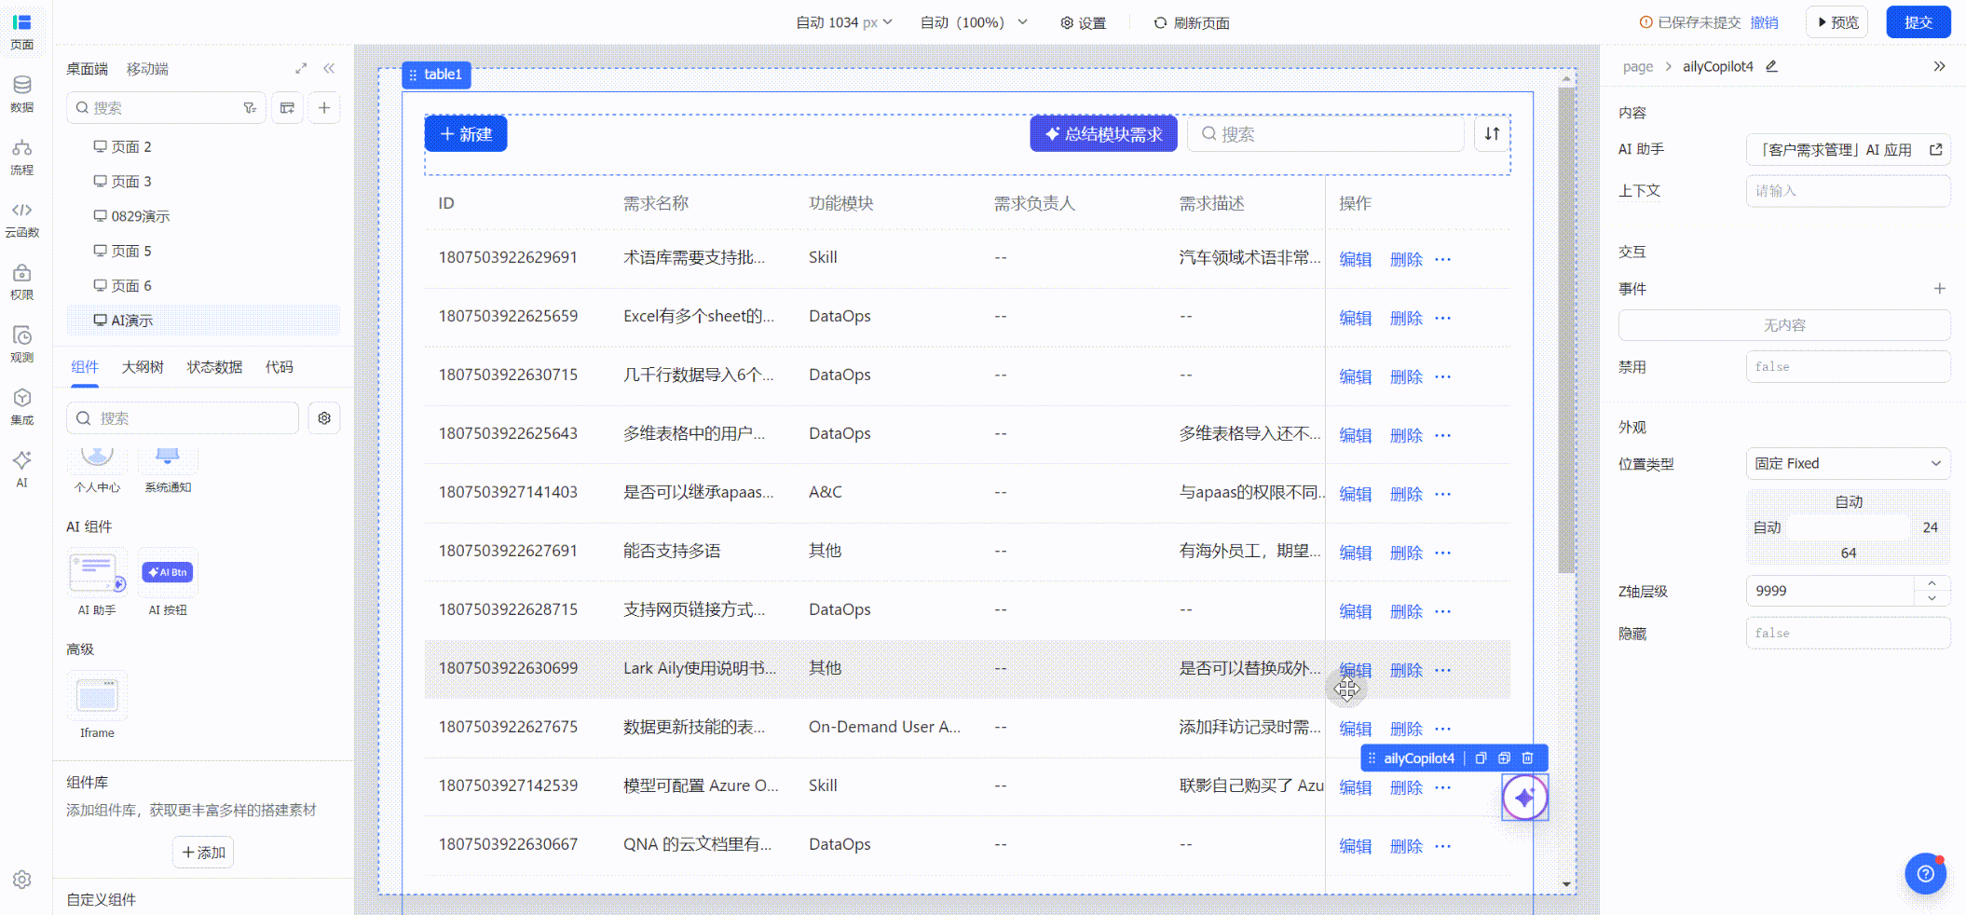This screenshot has width=1966, height=915.
Task: Open the 集成 section in the left rail
Action: [x=21, y=406]
